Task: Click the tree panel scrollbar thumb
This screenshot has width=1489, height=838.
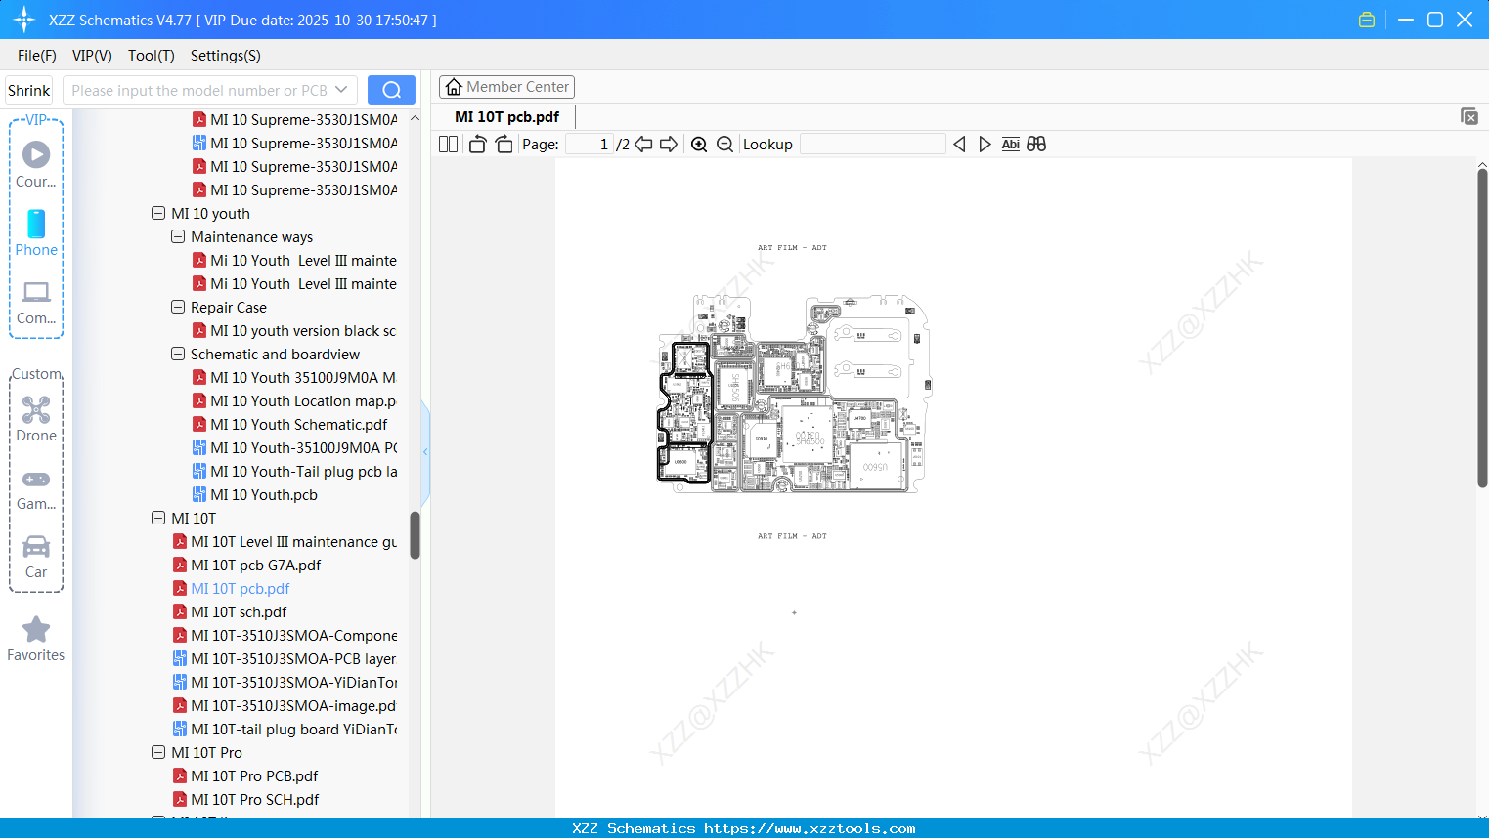Action: tap(415, 535)
